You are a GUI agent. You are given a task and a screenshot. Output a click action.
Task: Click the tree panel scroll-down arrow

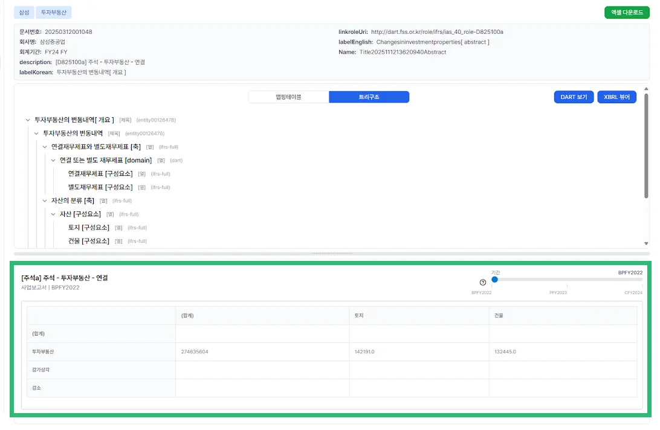coord(646,243)
